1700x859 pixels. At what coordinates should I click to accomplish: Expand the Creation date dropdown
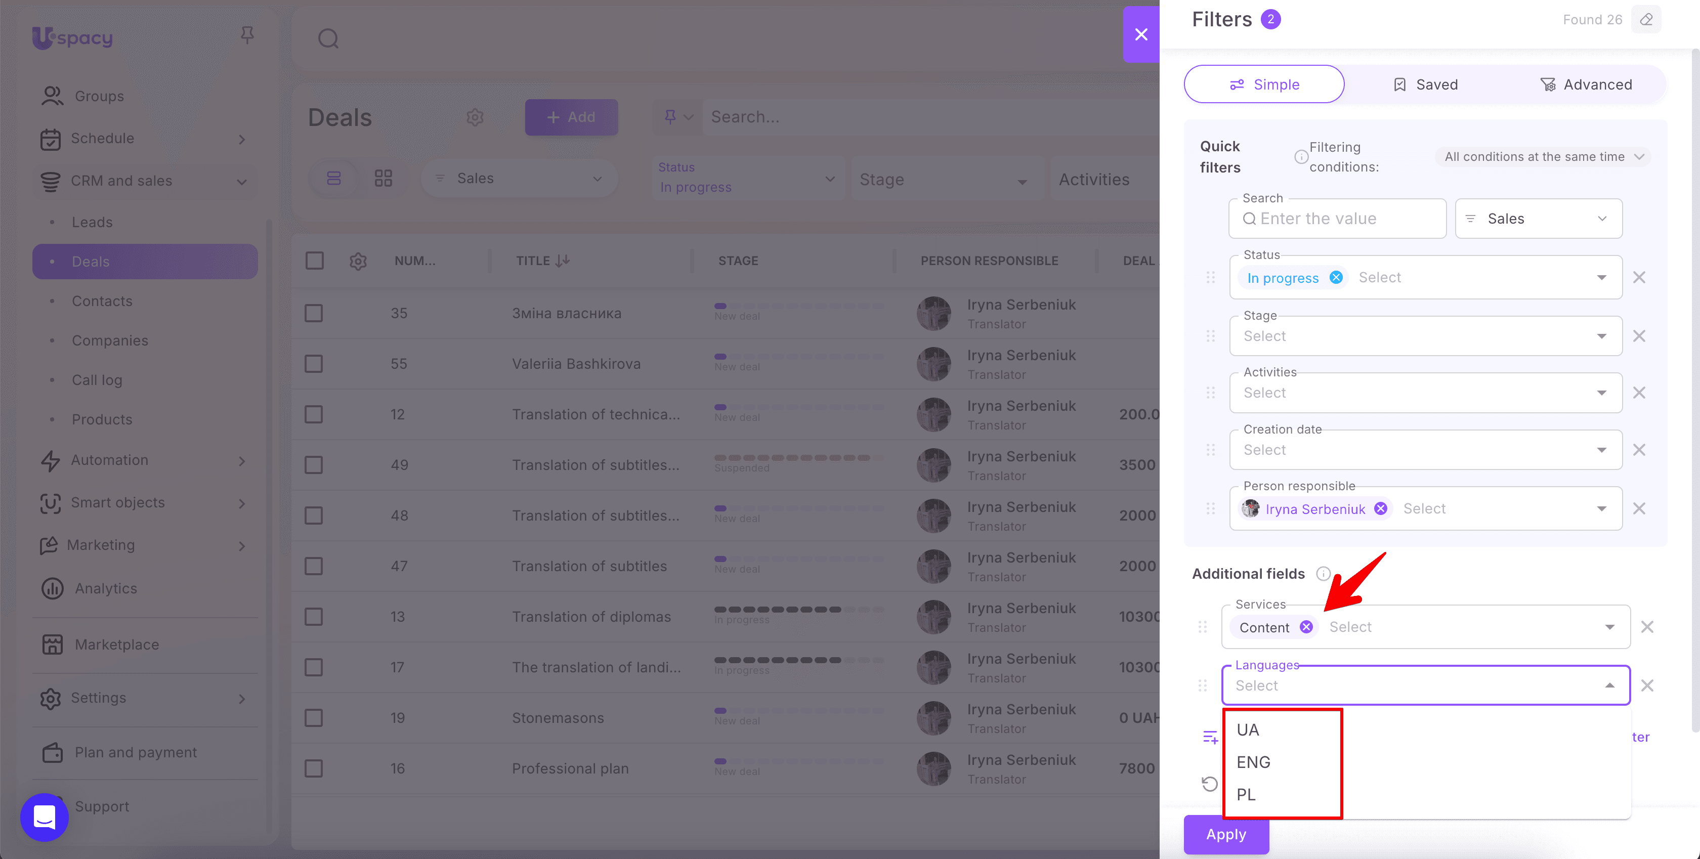[x=1601, y=450]
